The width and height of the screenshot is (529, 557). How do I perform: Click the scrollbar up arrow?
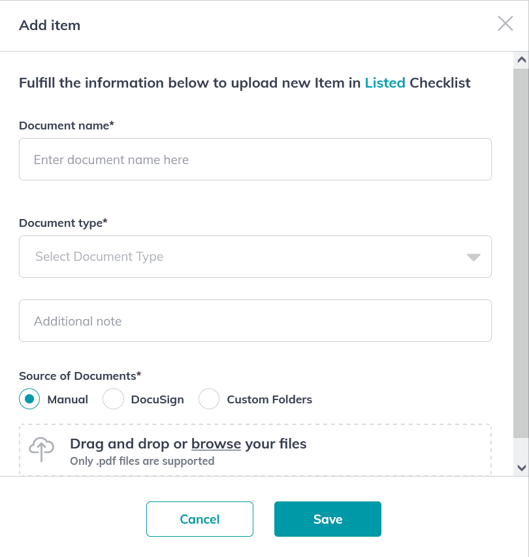tap(521, 59)
